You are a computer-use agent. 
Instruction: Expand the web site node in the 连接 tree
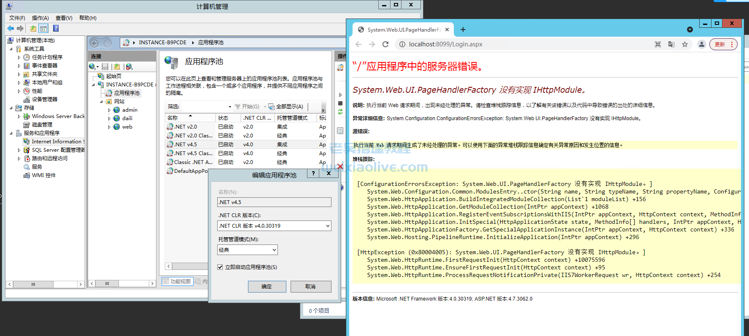pos(109,127)
